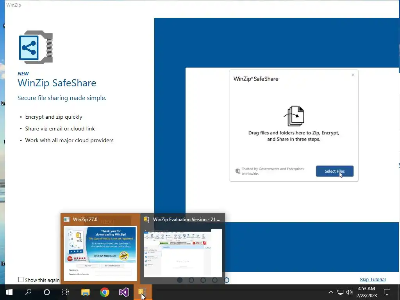The image size is (400, 300).
Task: Open Task View on the taskbar
Action: [66, 292]
